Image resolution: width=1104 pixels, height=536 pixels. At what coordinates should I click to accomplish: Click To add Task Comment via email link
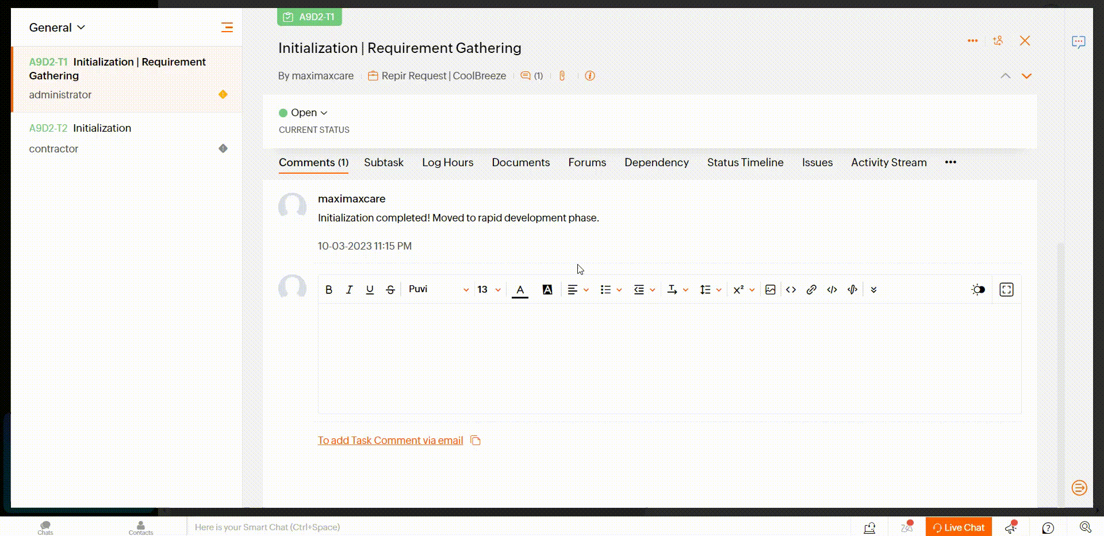click(390, 441)
